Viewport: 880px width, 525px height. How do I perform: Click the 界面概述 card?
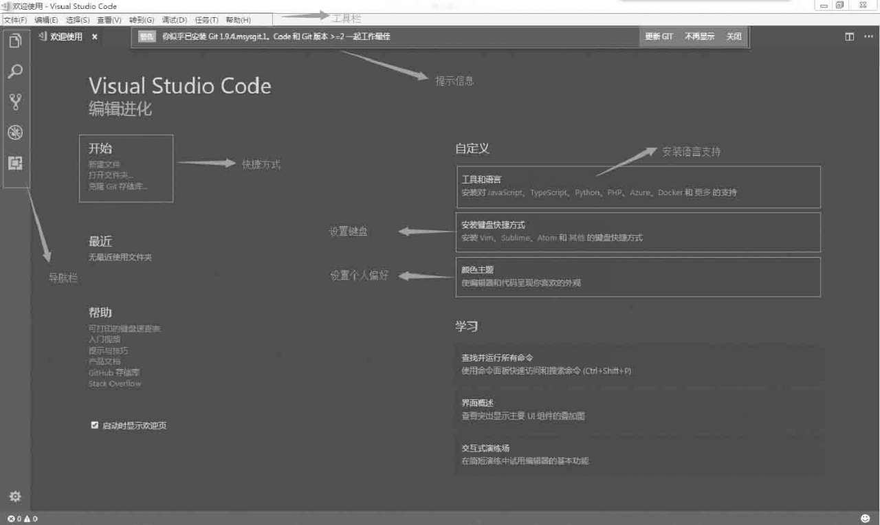point(638,409)
